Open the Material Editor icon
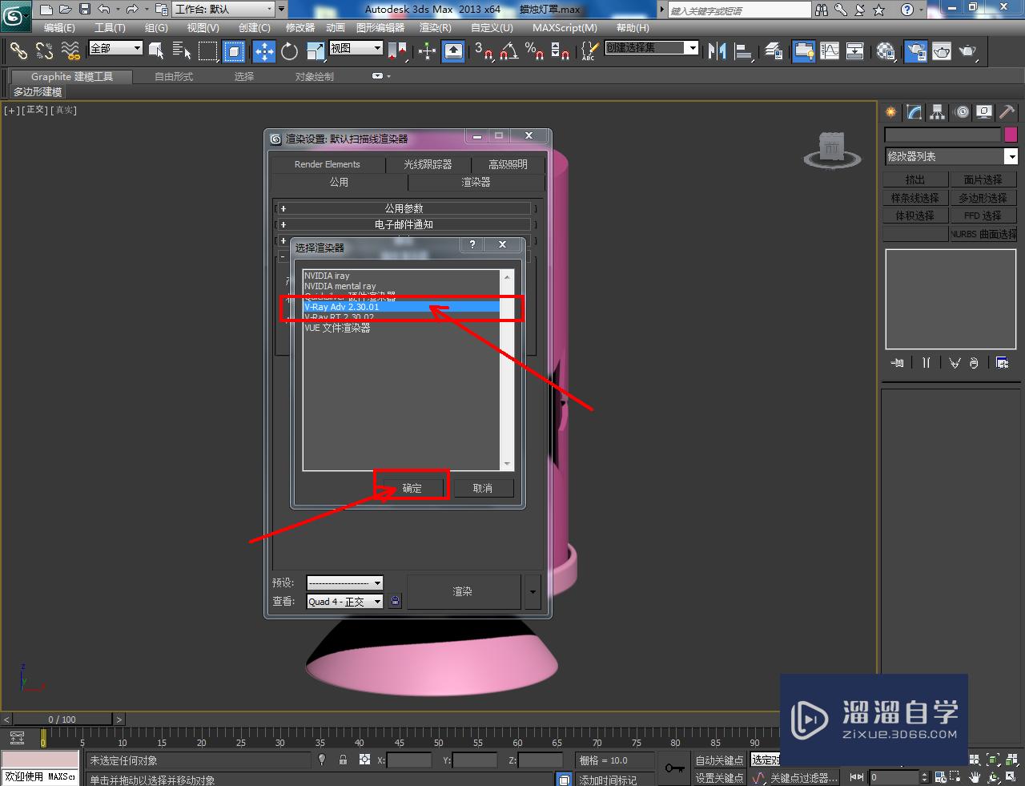This screenshot has height=786, width=1025. click(x=886, y=51)
